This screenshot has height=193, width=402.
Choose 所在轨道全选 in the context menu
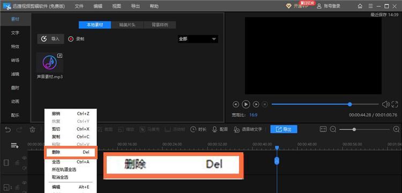71,169
